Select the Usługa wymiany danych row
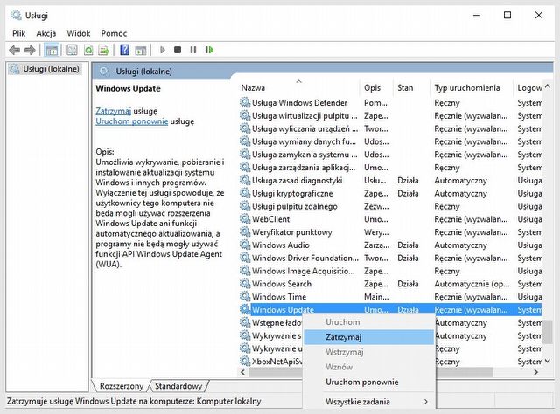 (390, 141)
